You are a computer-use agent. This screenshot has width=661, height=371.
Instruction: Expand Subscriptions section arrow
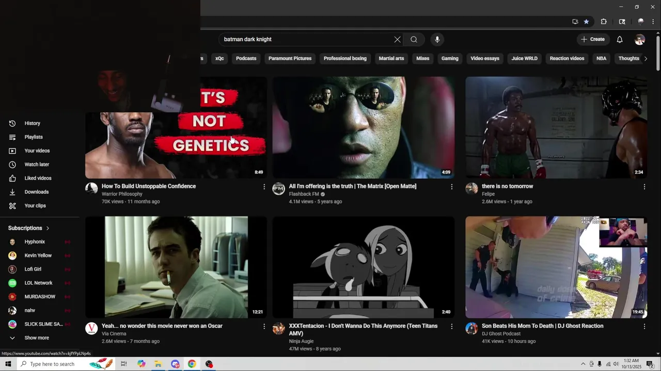48,228
